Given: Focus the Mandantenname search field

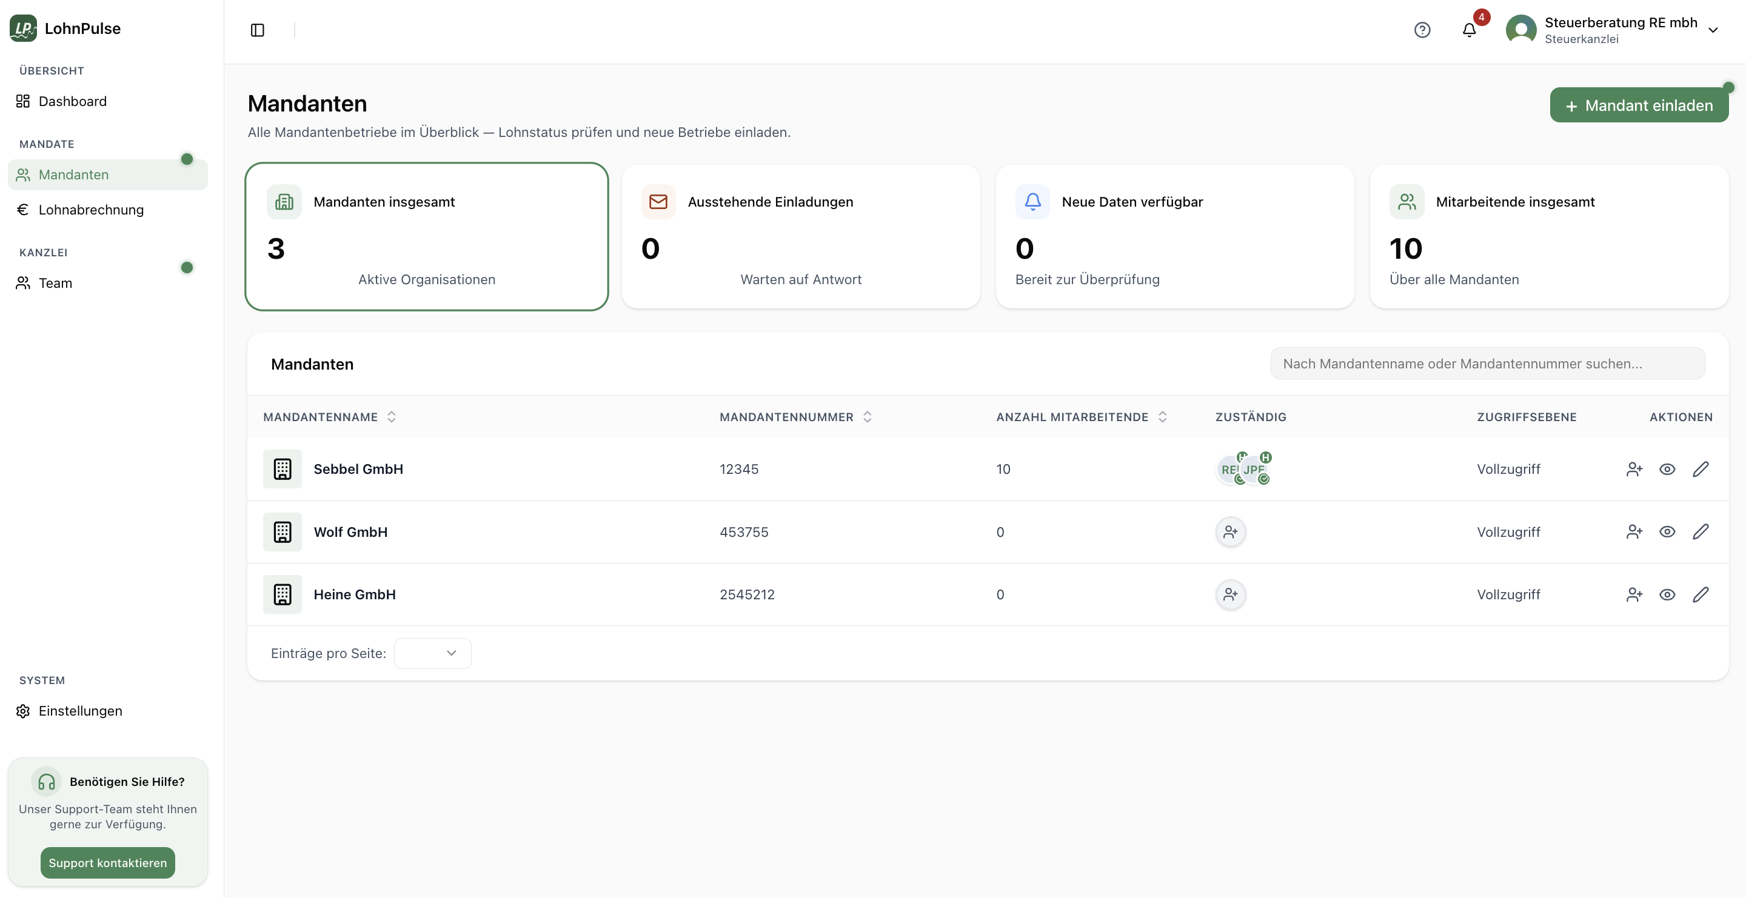Looking at the screenshot, I should [x=1487, y=364].
